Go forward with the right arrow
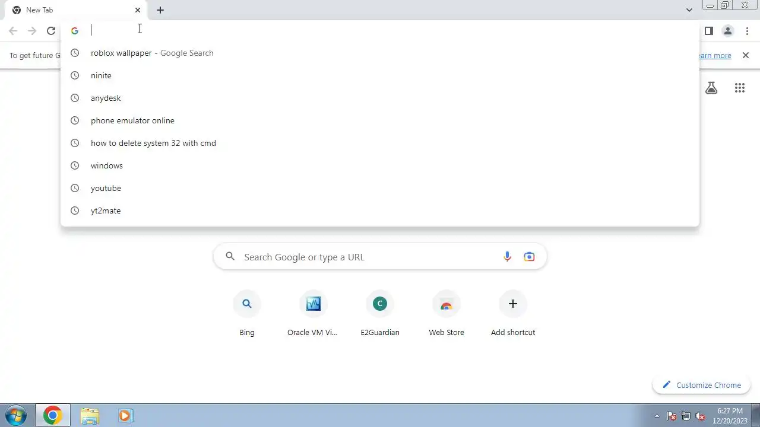 pos(32,31)
